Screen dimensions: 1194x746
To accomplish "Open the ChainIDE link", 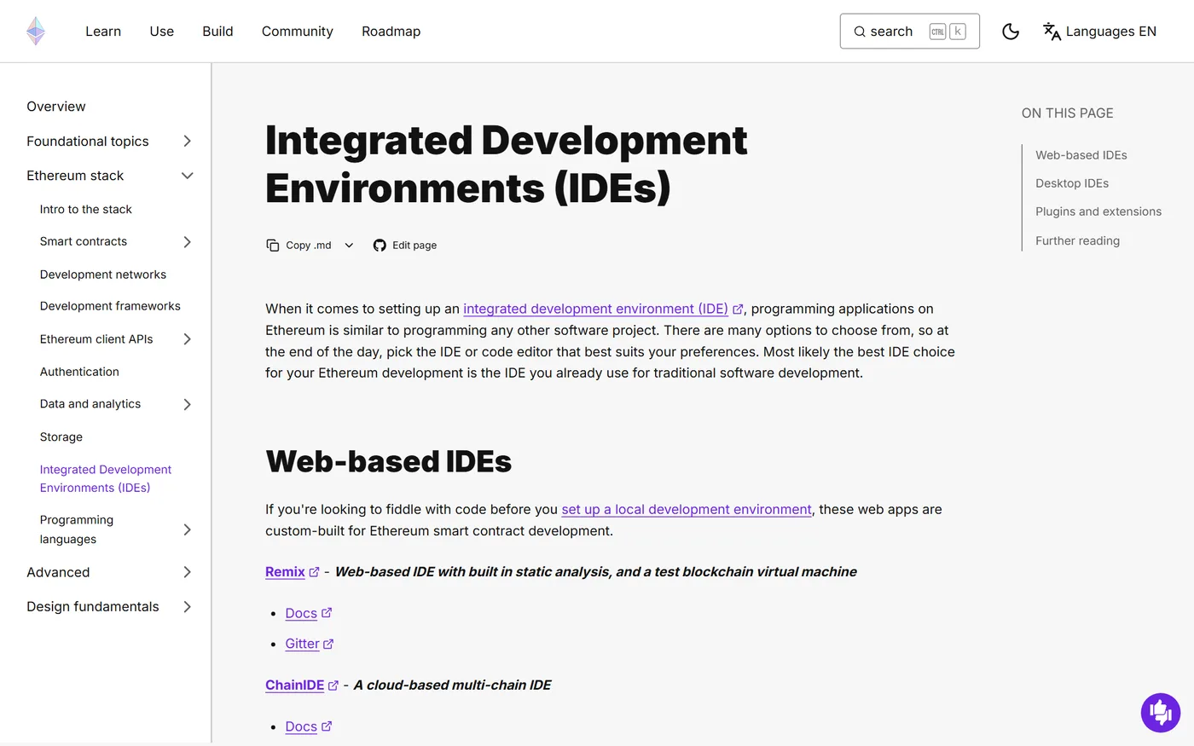I will tap(295, 685).
